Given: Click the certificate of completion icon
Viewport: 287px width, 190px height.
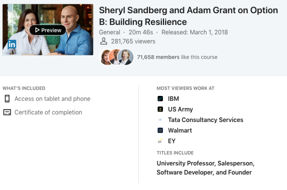Looking at the screenshot, I should pos(7,112).
